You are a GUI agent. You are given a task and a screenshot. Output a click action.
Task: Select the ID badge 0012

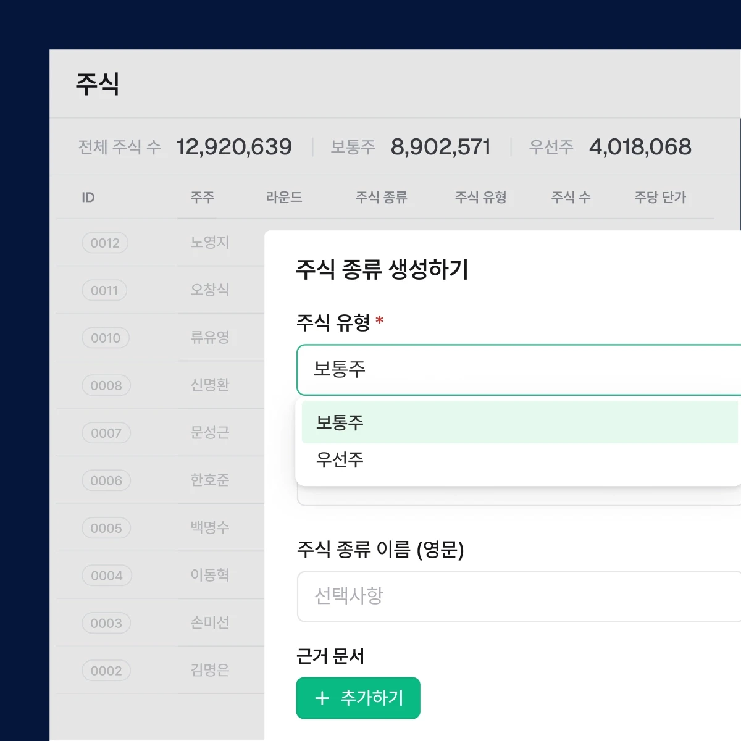coord(105,243)
